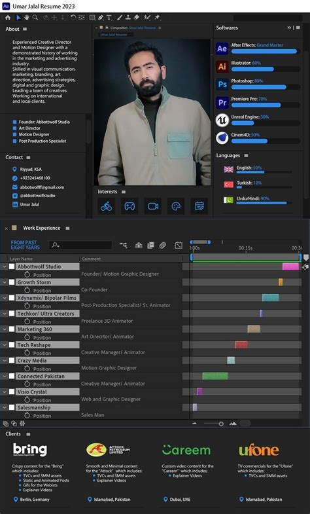The height and width of the screenshot is (514, 310).
Task: Open the composition mini-flowchart icon
Action: pyautogui.click(x=124, y=245)
